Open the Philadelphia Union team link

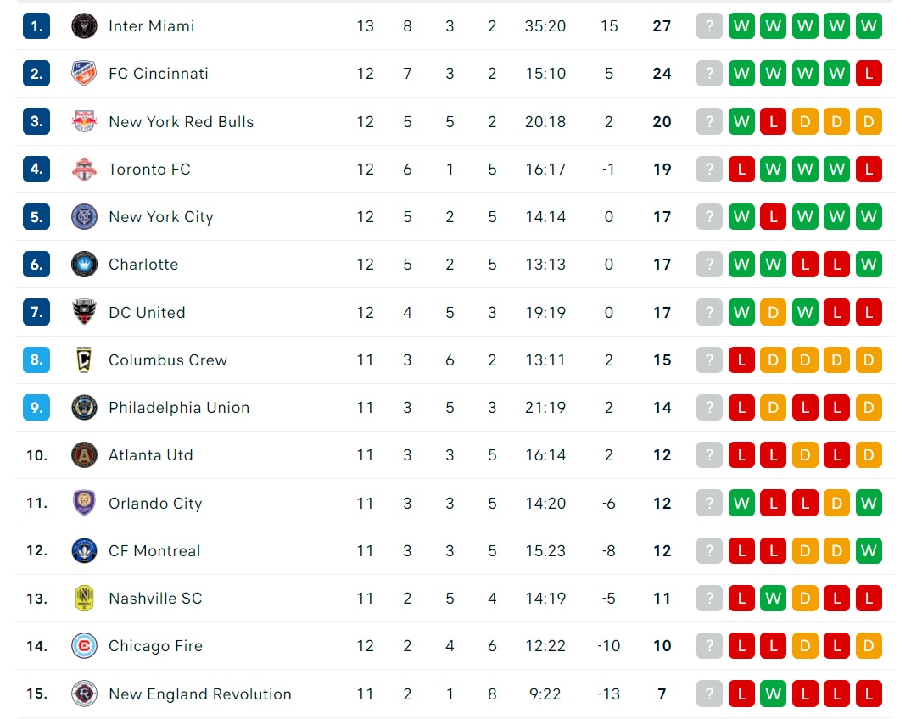pyautogui.click(x=179, y=408)
